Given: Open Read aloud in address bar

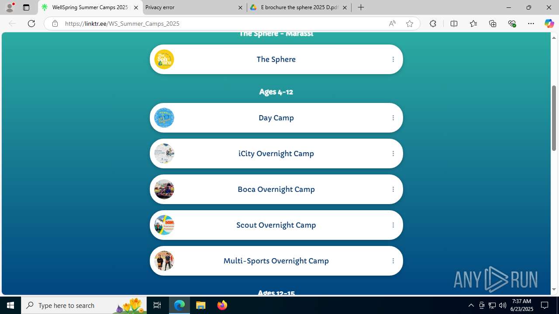Looking at the screenshot, I should click(392, 24).
